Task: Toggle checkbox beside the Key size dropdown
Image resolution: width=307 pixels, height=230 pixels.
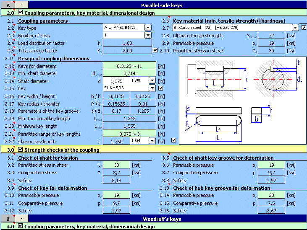Action: point(160,88)
